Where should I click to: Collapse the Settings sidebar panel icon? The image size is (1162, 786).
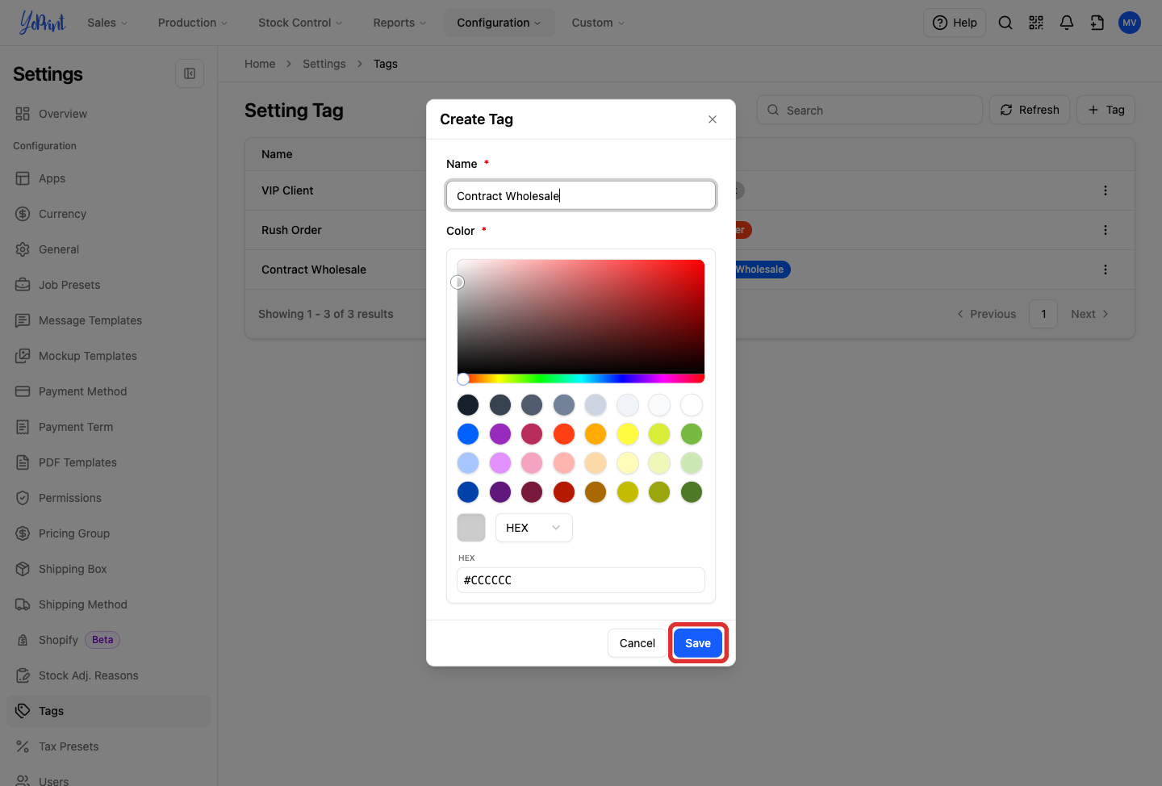coord(190,73)
